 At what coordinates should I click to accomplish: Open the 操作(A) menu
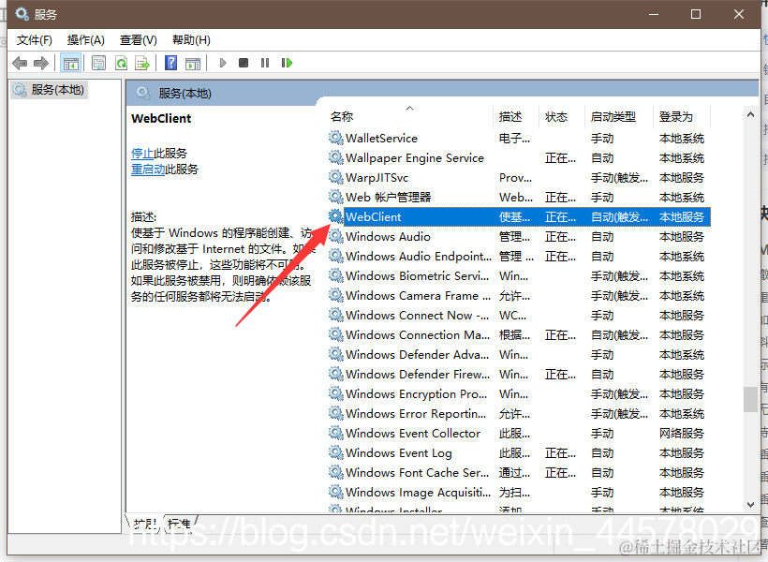click(x=86, y=40)
